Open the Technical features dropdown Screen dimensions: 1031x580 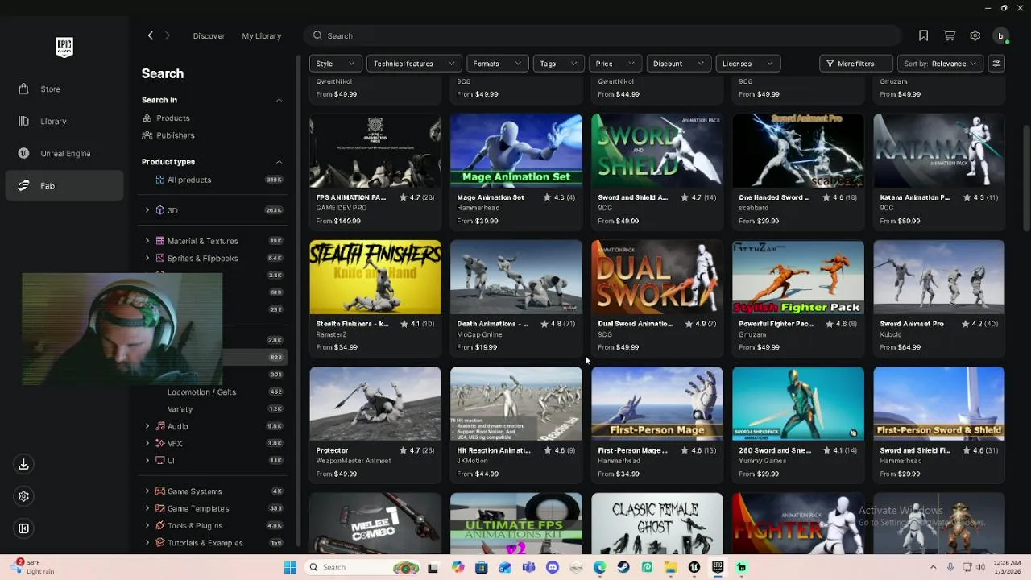(x=414, y=64)
